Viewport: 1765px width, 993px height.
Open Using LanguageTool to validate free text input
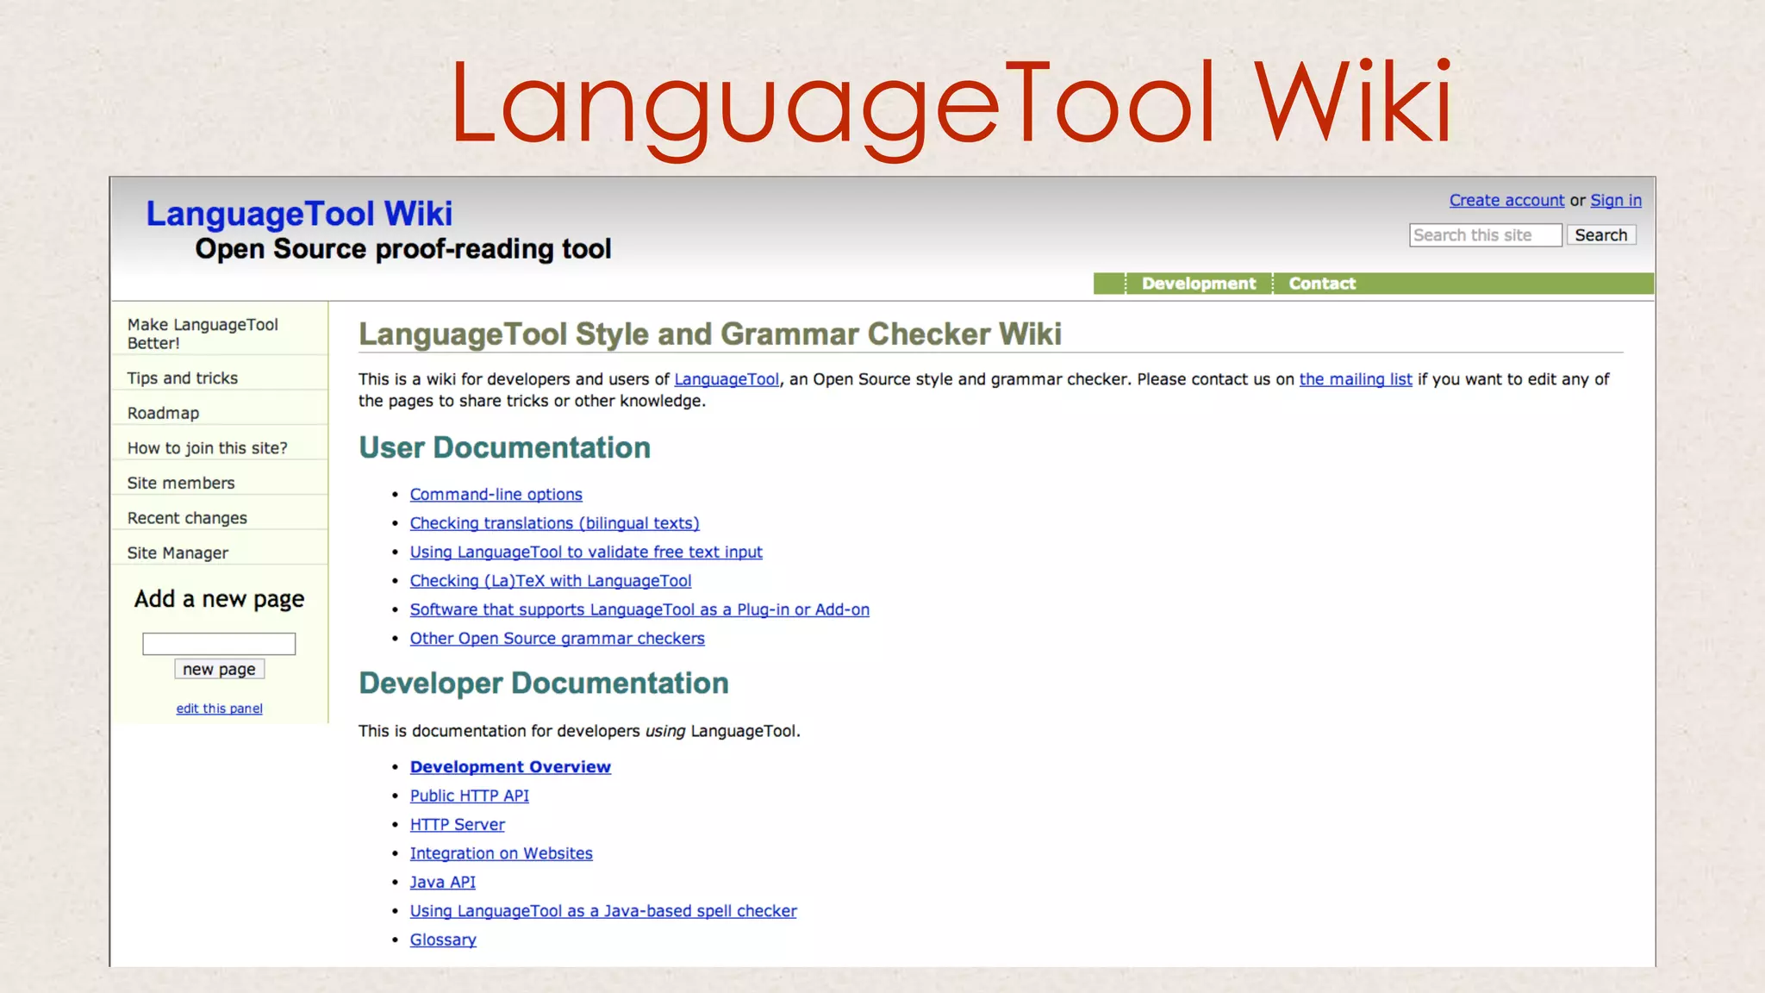click(x=586, y=553)
